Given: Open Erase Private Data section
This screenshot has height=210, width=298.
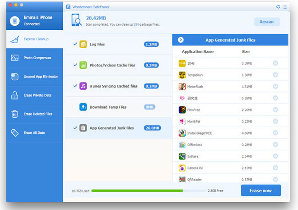Looking at the screenshot, I should pos(34,95).
